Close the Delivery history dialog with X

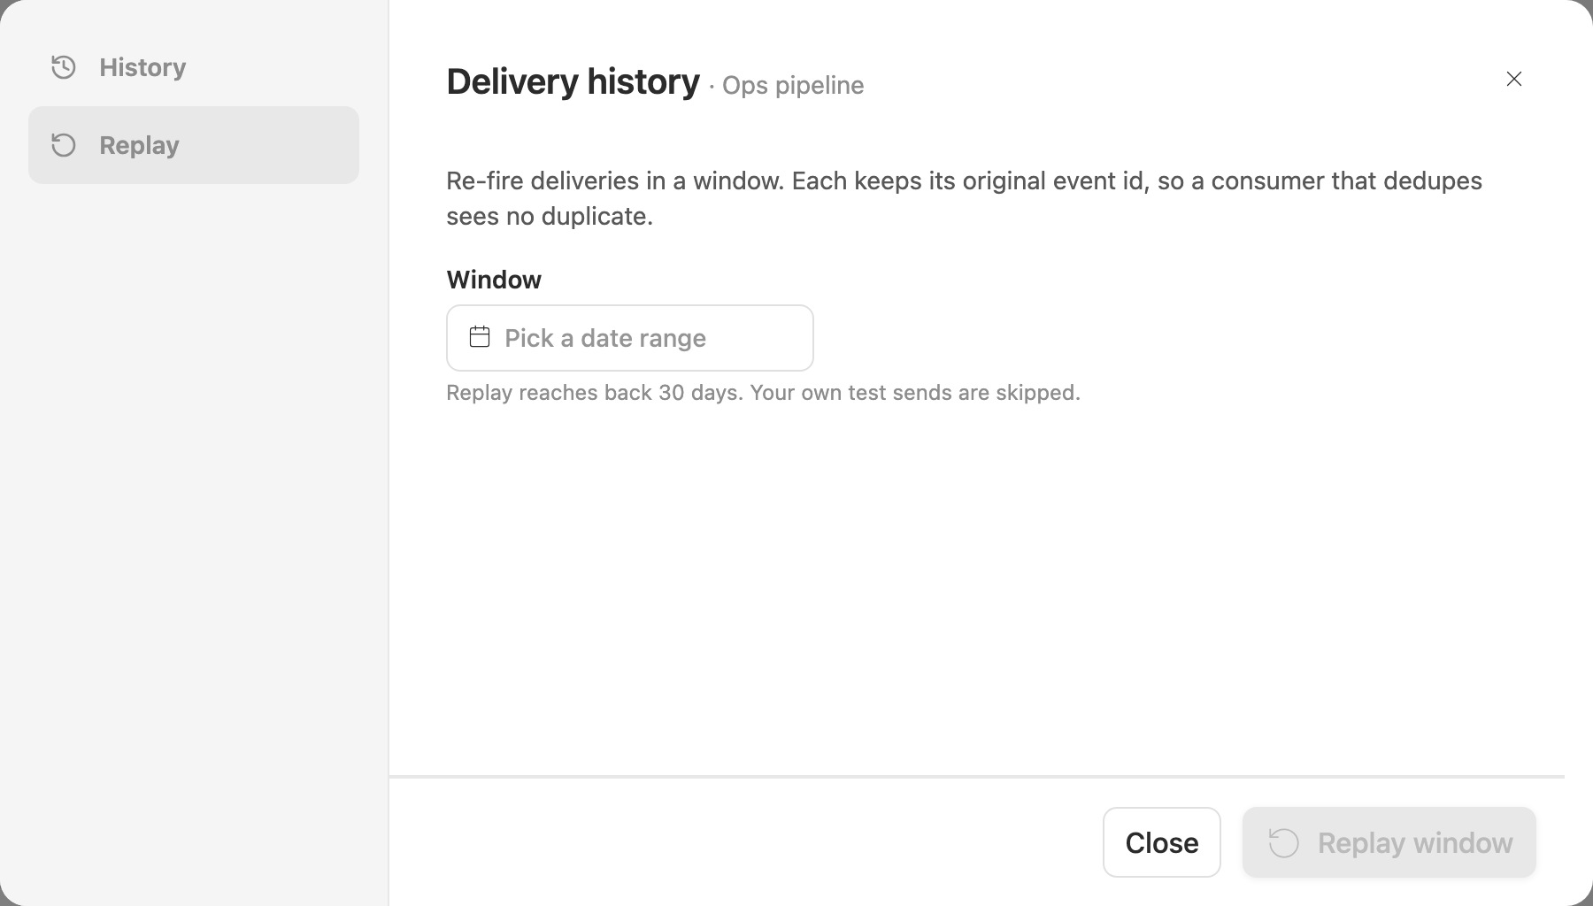coord(1514,79)
